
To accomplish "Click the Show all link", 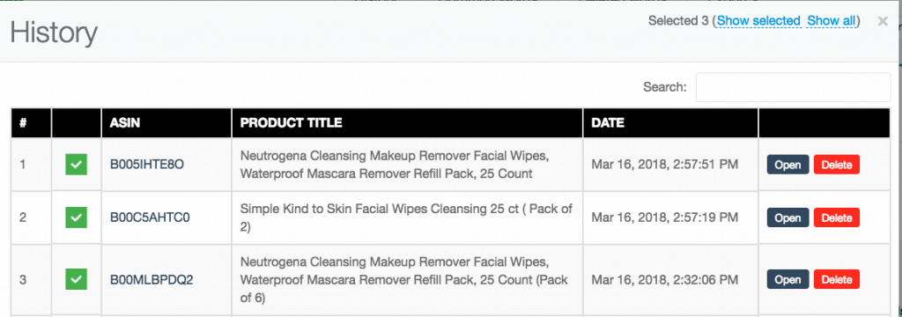I will tap(832, 21).
